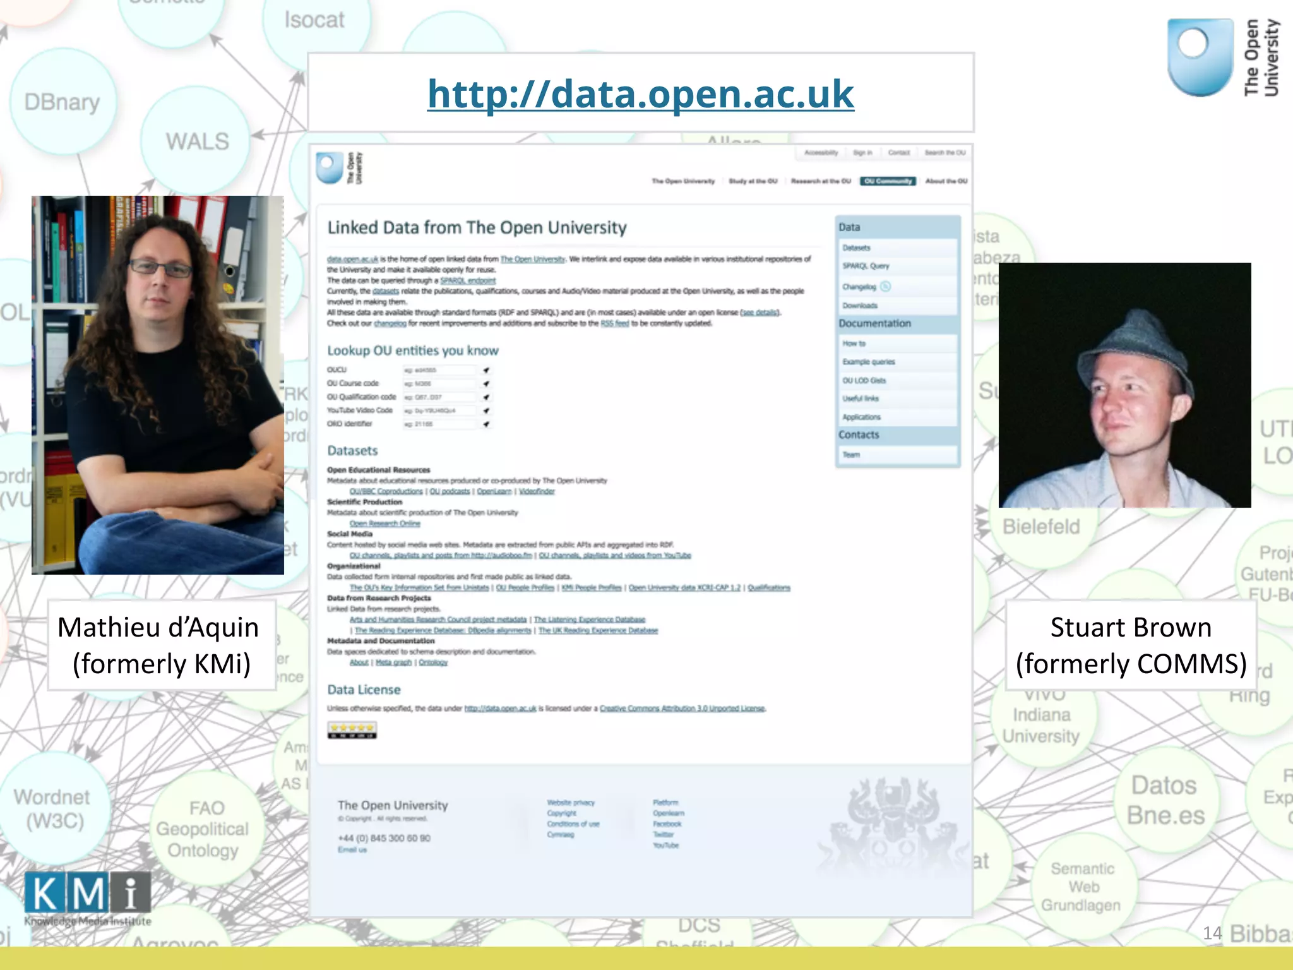Viewport: 1293px width, 970px height.
Task: Submit the ORO identifier lookup arrow
Action: click(486, 424)
